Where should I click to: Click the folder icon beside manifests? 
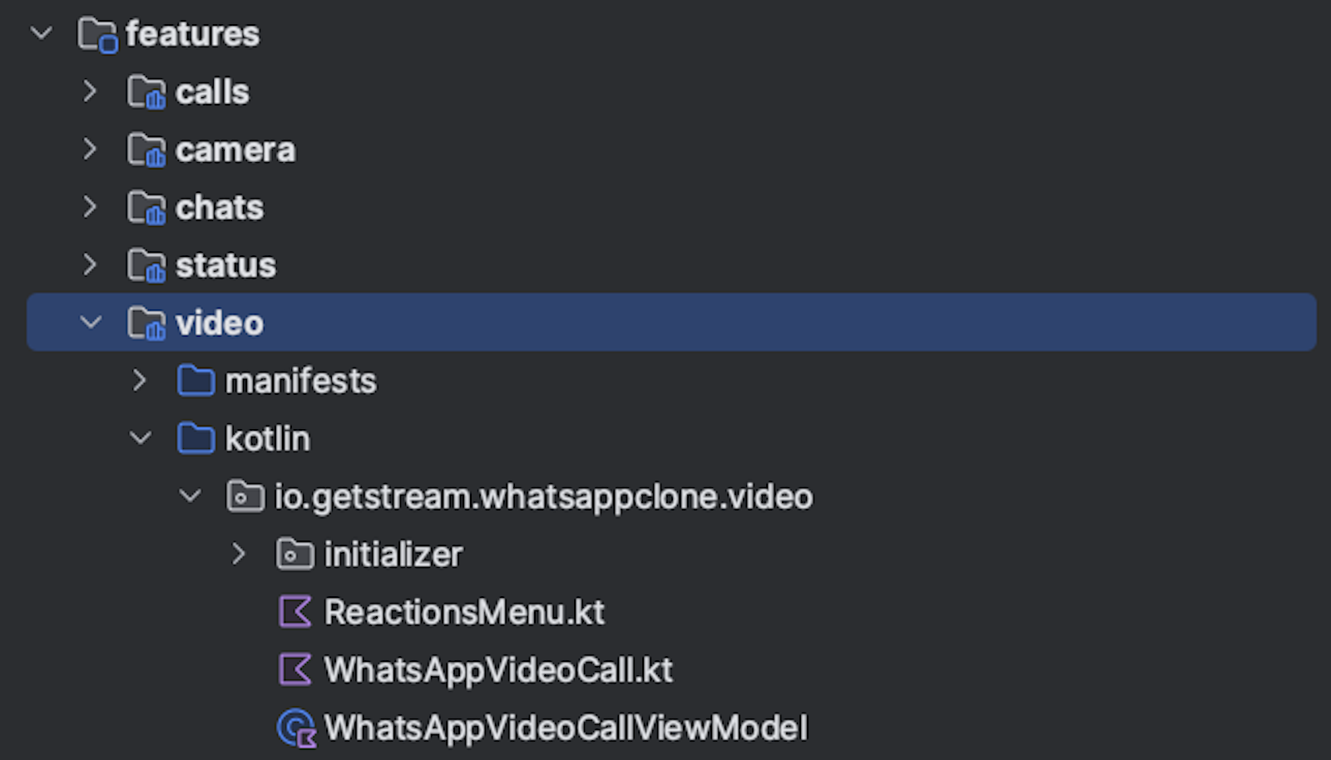(x=196, y=380)
